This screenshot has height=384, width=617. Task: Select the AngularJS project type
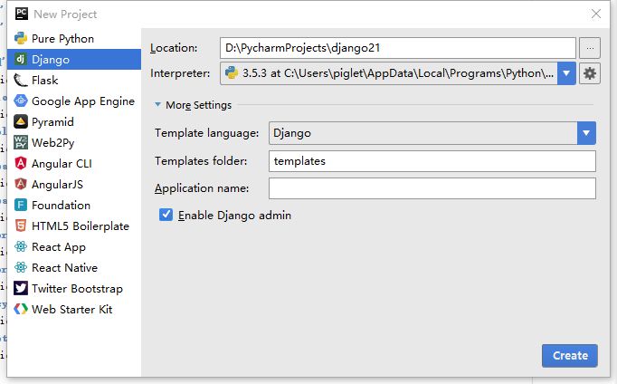(74, 185)
